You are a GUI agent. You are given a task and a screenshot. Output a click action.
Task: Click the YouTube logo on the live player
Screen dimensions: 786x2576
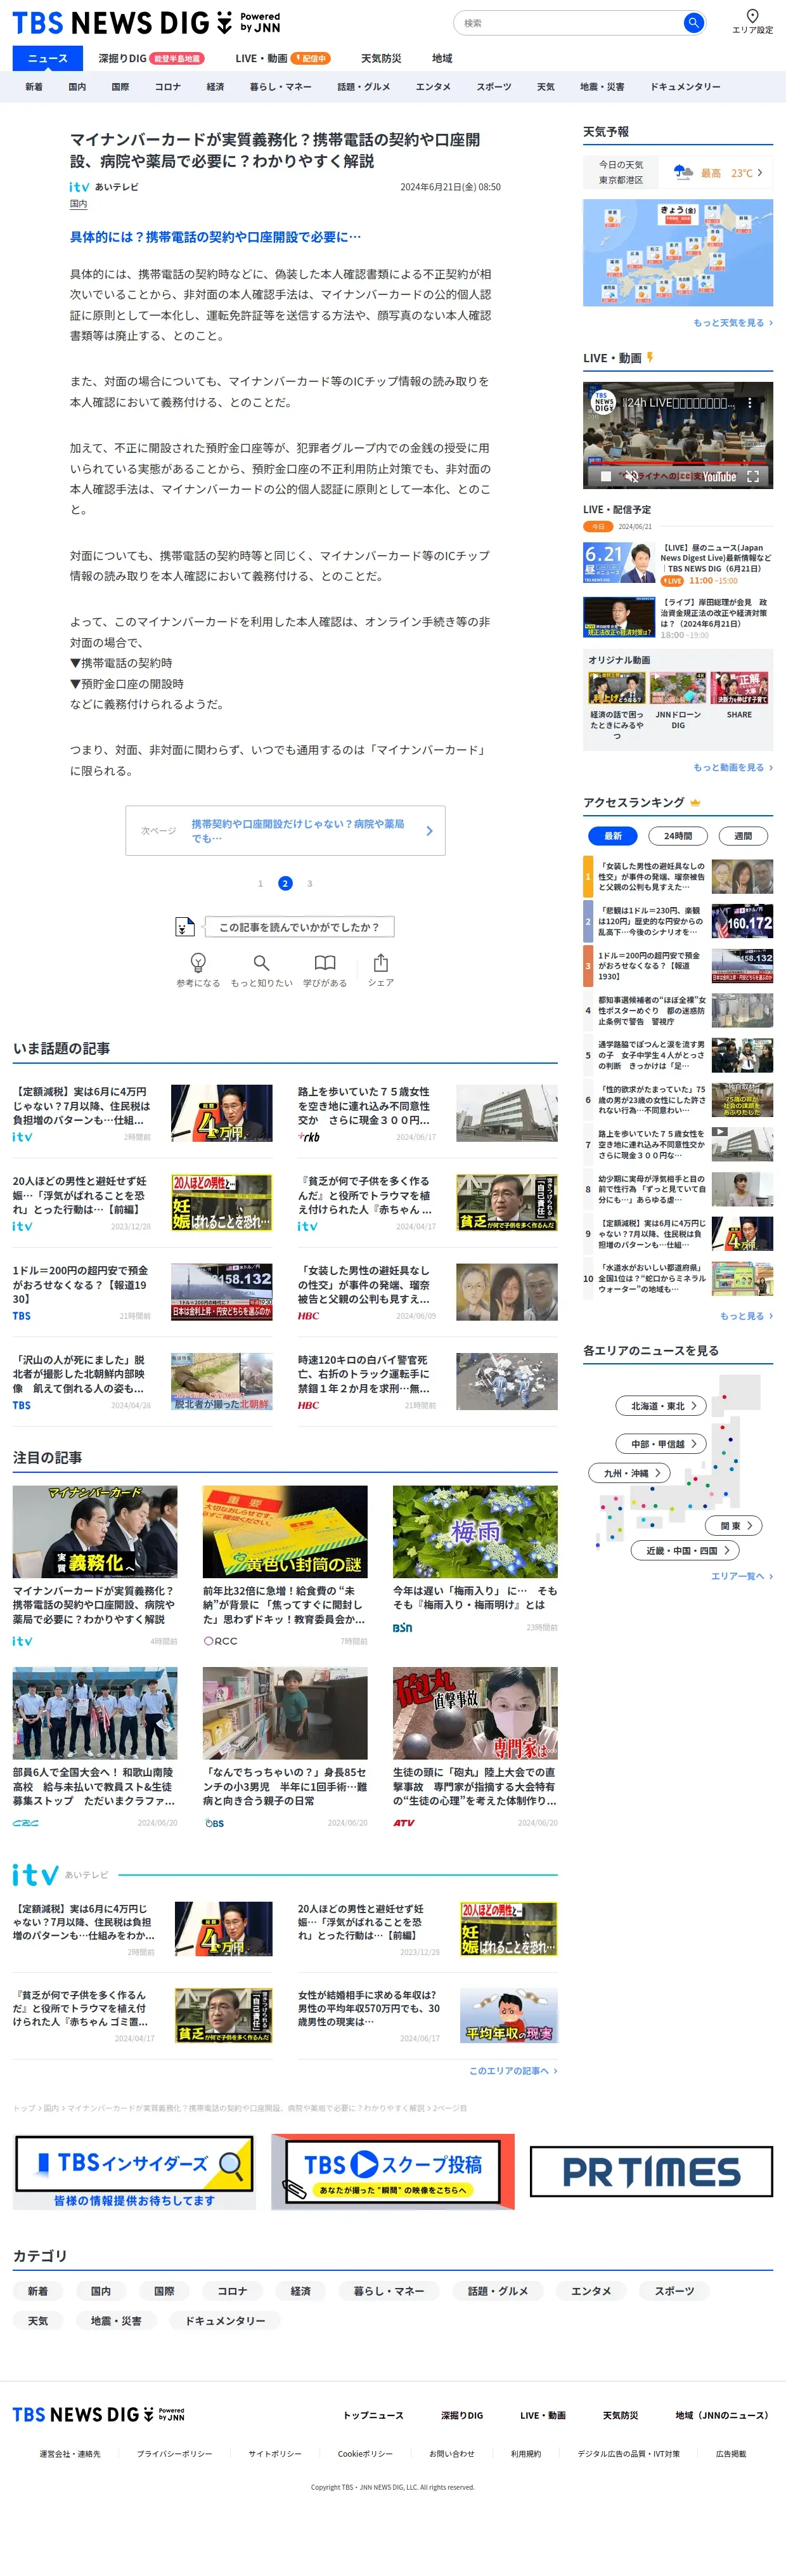[718, 477]
